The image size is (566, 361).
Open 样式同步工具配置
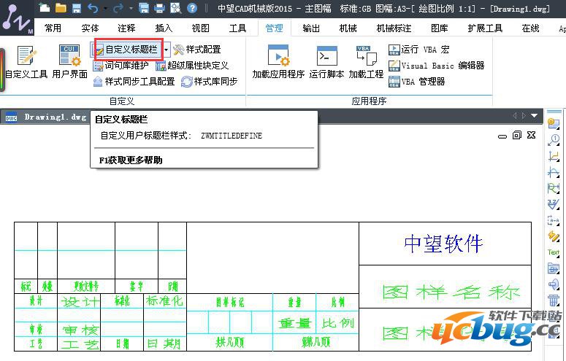[x=134, y=82]
